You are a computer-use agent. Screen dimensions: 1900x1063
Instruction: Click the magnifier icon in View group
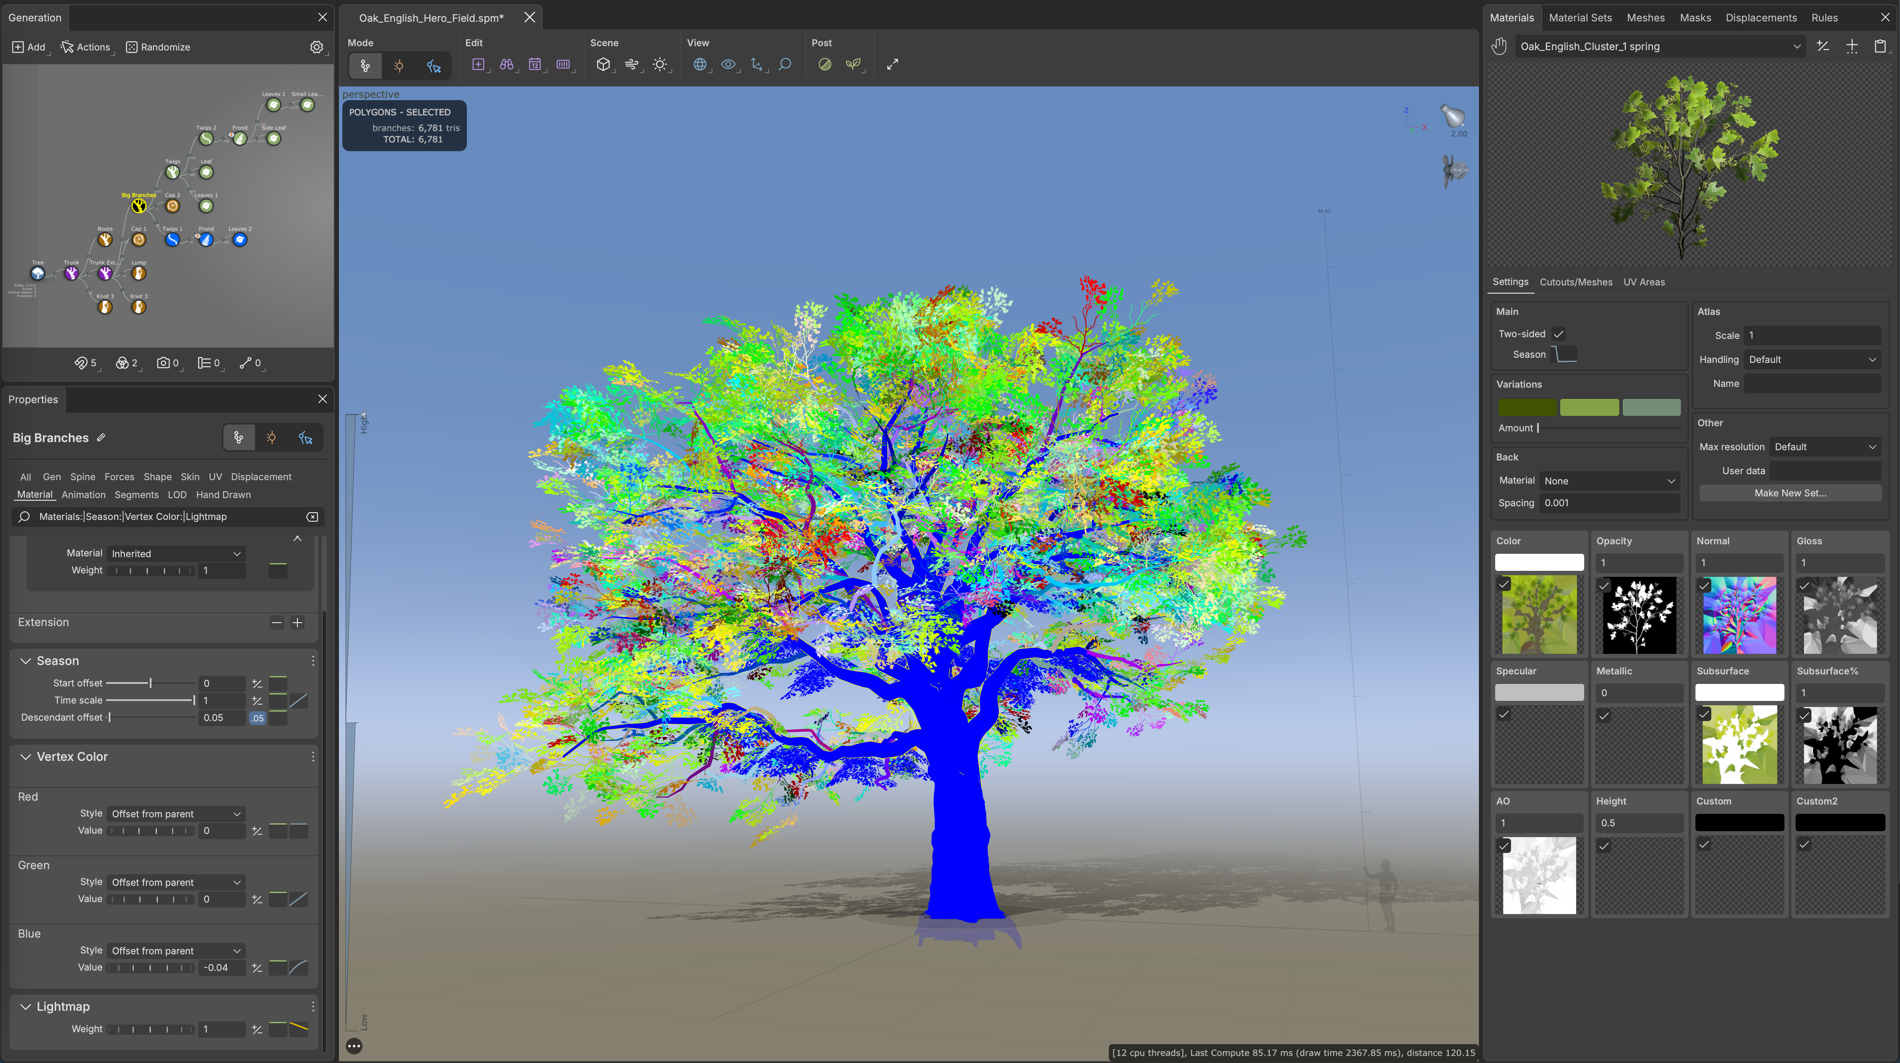(x=785, y=64)
